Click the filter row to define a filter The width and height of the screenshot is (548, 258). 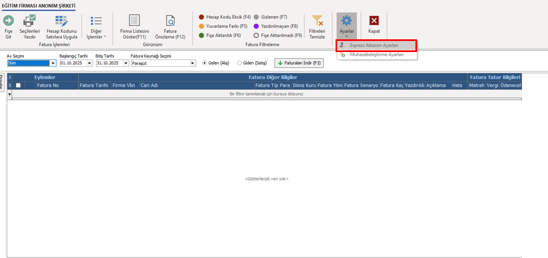pos(267,94)
